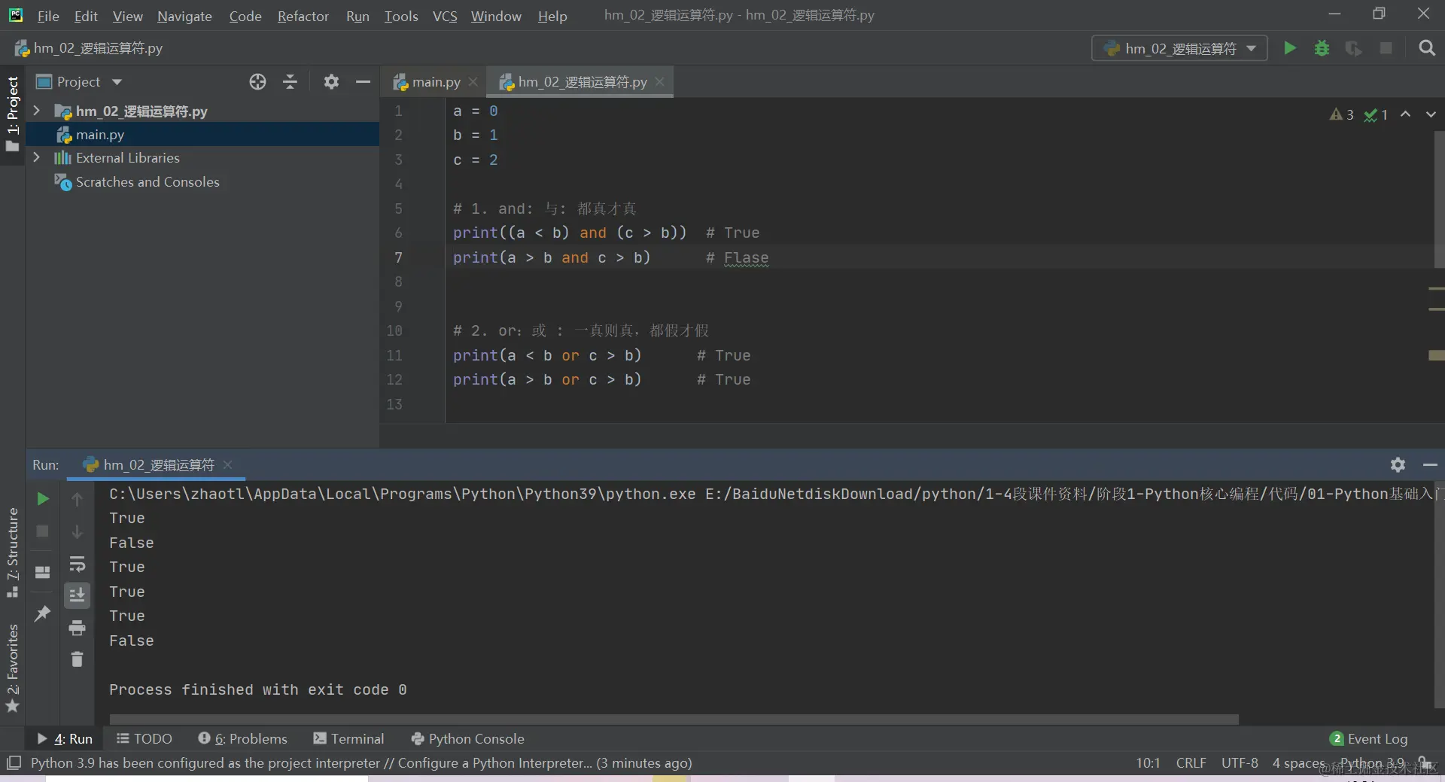
Task: Select Scratches and Consoles in Project tree
Action: tap(148, 181)
